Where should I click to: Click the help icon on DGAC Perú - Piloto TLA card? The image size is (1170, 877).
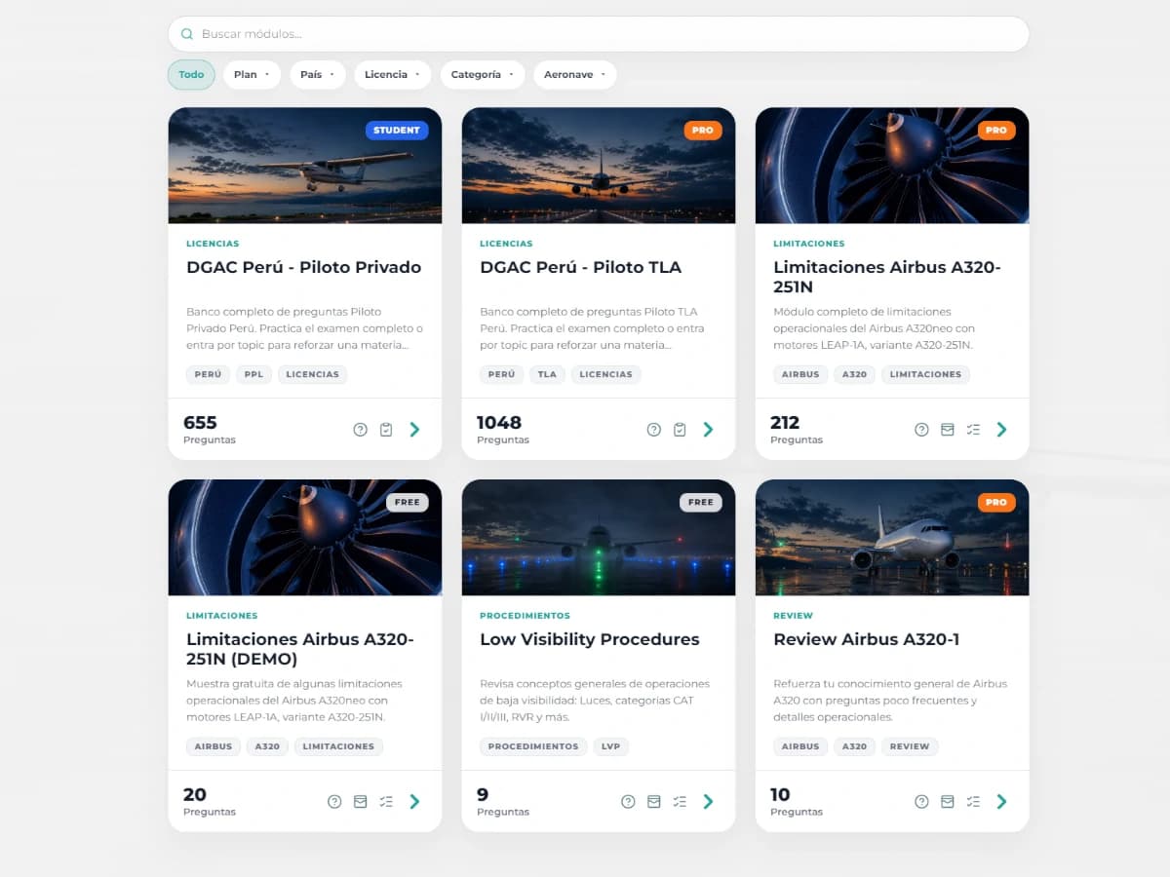coord(654,430)
